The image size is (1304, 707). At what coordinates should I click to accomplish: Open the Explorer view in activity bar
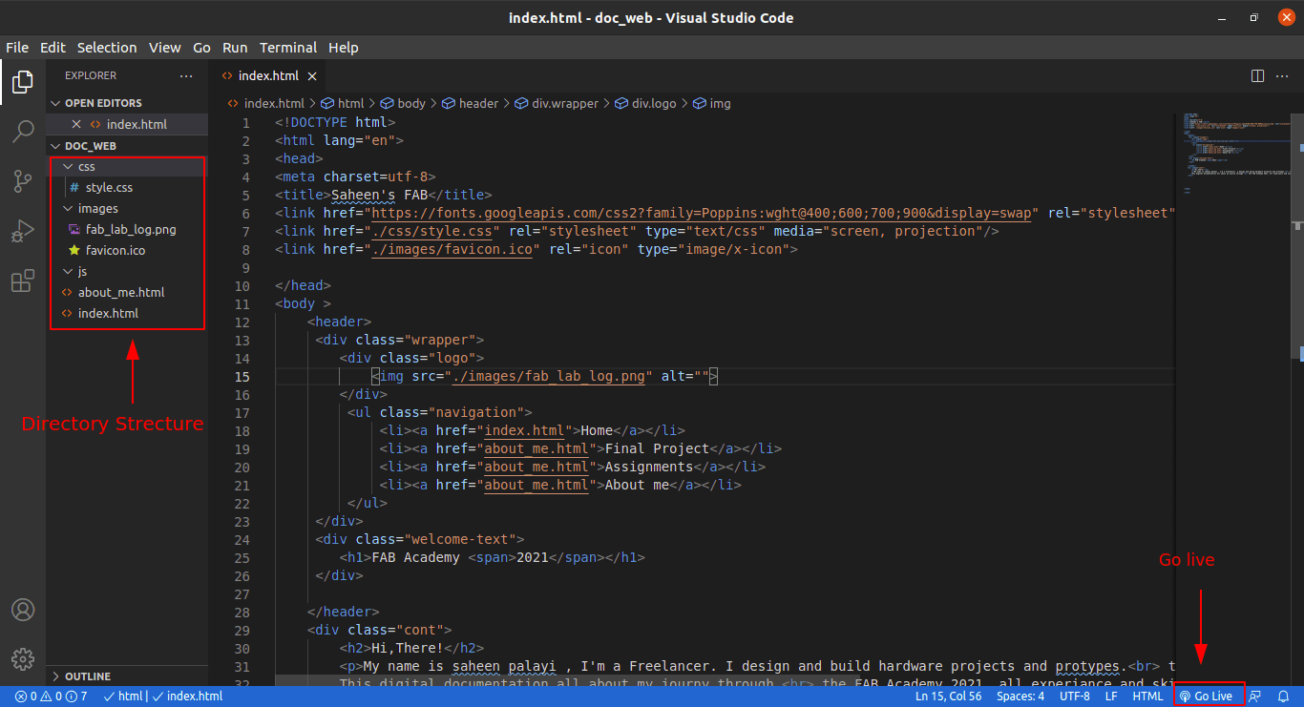pos(23,83)
